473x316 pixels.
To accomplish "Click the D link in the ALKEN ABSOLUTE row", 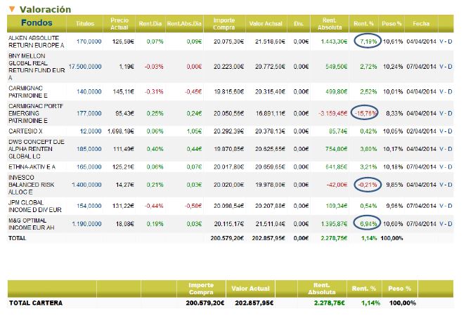I will (x=450, y=41).
